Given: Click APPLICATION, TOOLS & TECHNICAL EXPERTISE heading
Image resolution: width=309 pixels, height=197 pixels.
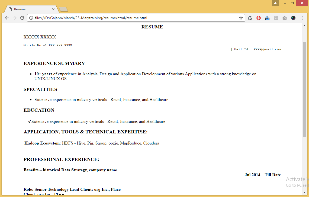Looking at the screenshot, I should tap(86, 132).
